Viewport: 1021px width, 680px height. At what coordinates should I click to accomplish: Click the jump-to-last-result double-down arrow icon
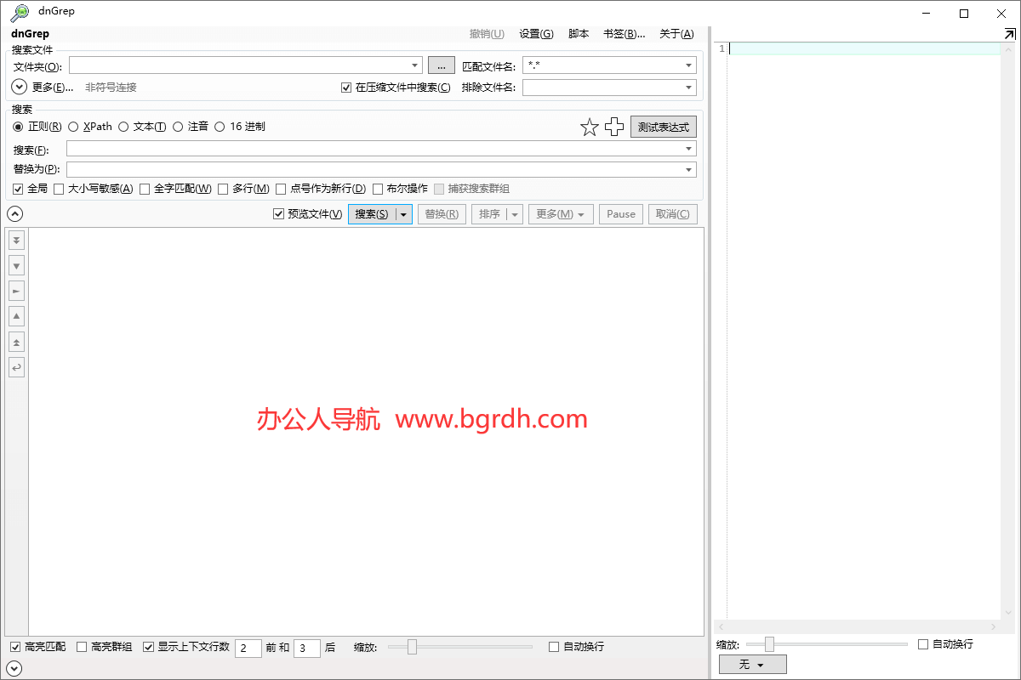(x=16, y=241)
